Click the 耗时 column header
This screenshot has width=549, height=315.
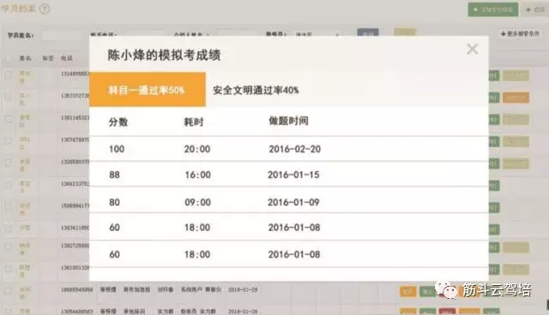[x=194, y=122]
